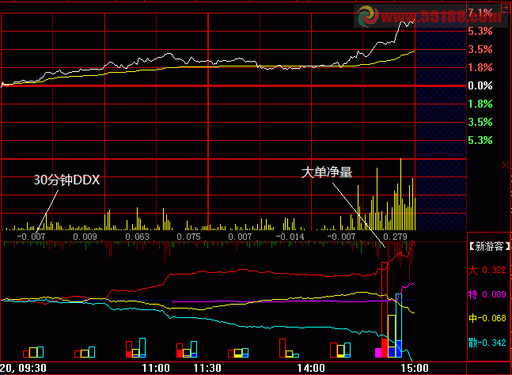Viewport: 512px width, 375px height.
Task: Click the 11:30 time axis label
Action: [207, 368]
